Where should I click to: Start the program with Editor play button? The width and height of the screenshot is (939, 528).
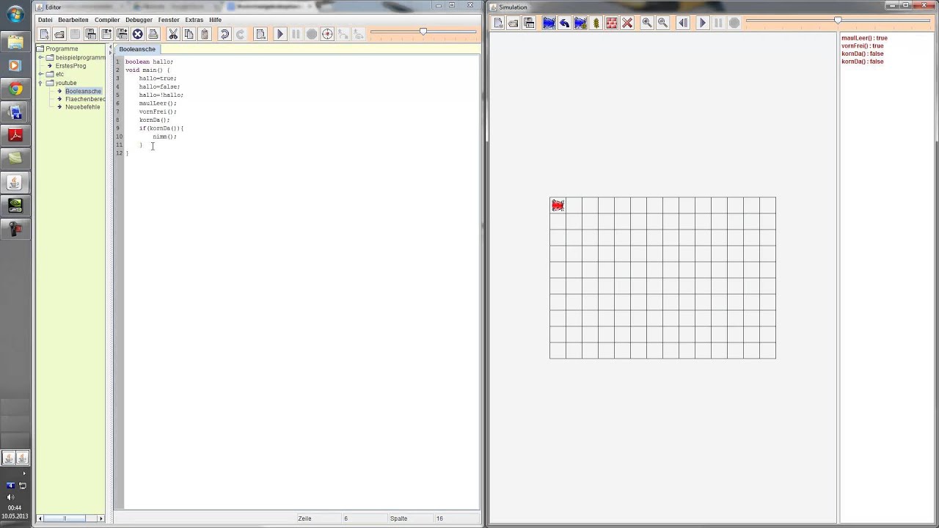tap(280, 34)
